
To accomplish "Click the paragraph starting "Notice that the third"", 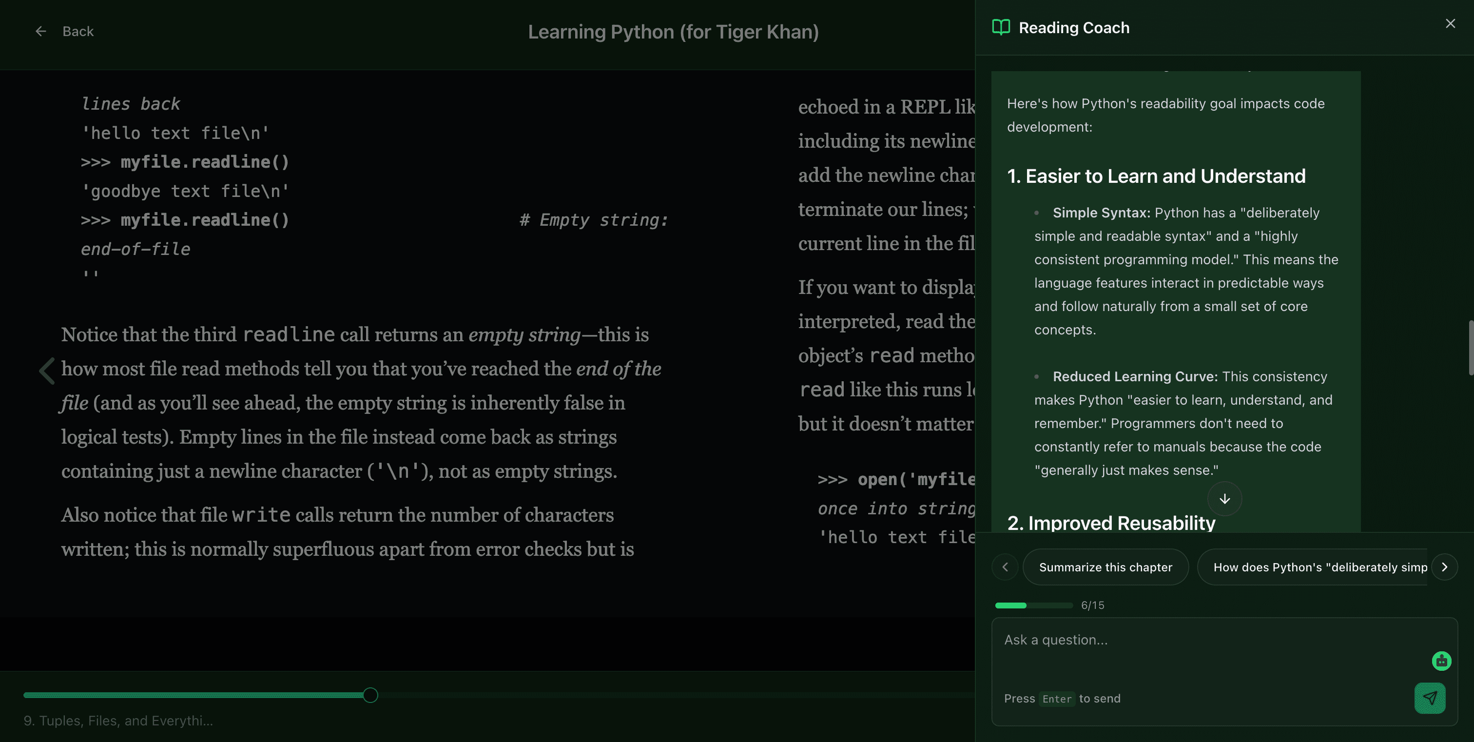I will (361, 403).
